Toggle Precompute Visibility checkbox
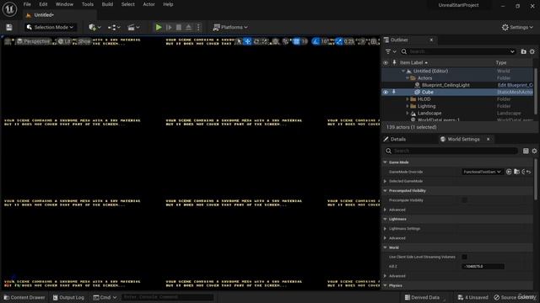540x303 pixels. point(464,200)
